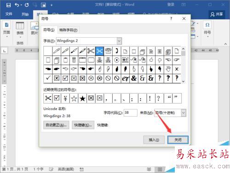The image size is (230, 173).
Task: Collapse the ribbon with the chevron
Action: click(225, 44)
